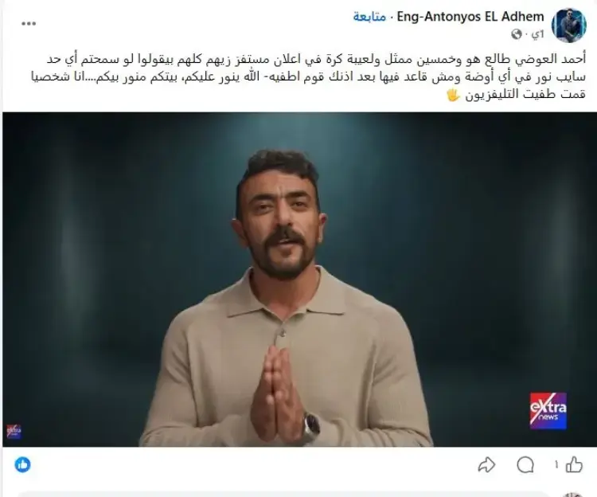Click the like count number 1
The image size is (597, 497).
pos(556,464)
